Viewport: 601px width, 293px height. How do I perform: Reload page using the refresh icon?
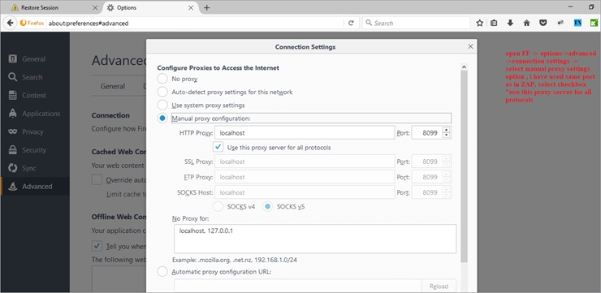351,23
